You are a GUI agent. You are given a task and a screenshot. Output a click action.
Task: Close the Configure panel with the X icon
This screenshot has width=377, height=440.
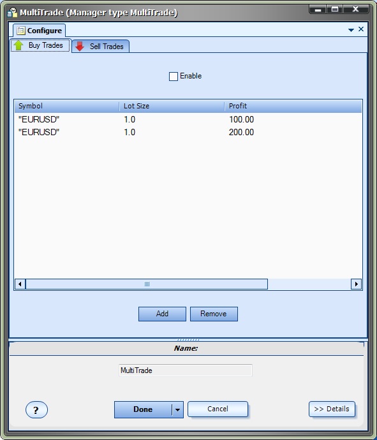(x=361, y=29)
